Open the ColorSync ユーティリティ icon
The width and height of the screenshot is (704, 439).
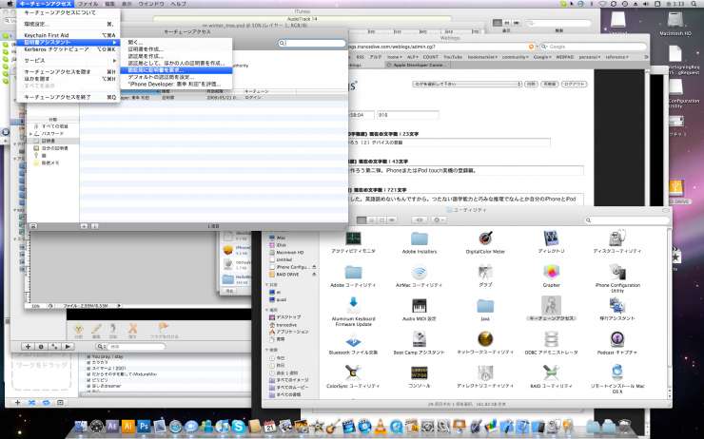(353, 372)
